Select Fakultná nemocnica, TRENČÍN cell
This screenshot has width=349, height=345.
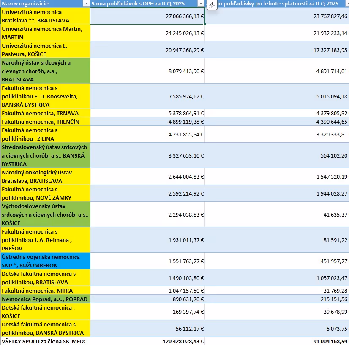click(x=45, y=122)
